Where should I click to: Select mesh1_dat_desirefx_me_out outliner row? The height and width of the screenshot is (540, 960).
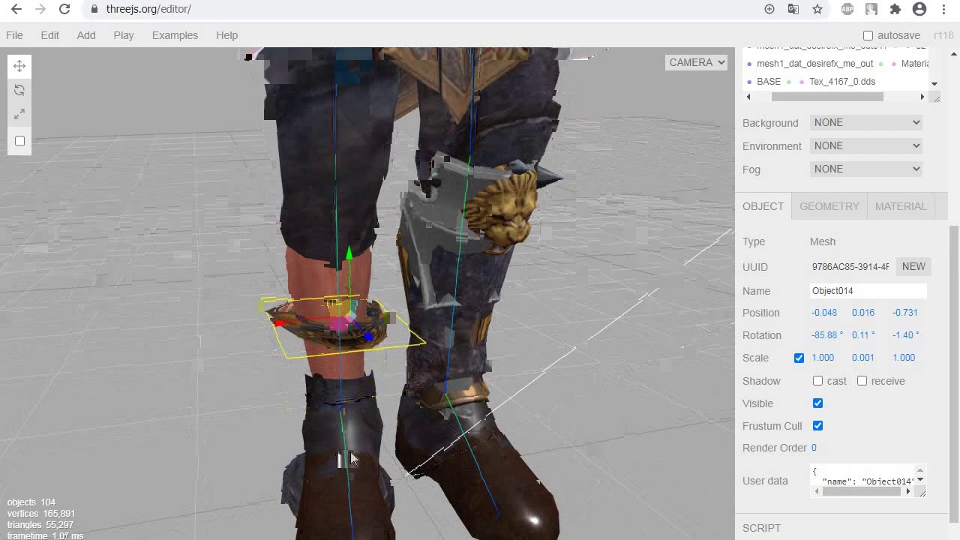coord(815,64)
